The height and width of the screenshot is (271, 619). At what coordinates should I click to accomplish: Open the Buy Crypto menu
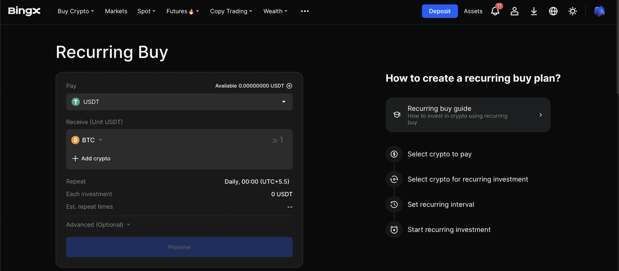click(75, 11)
